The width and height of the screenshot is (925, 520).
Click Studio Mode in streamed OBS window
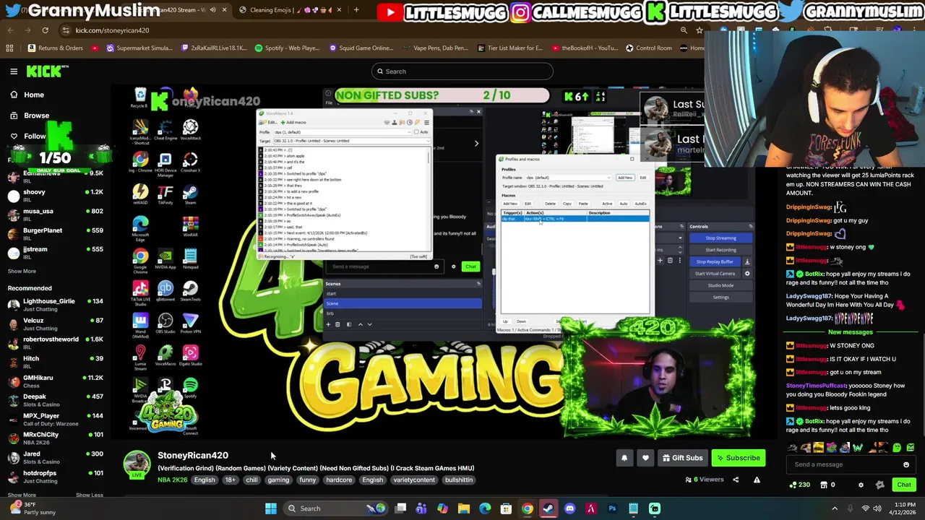[x=720, y=285]
